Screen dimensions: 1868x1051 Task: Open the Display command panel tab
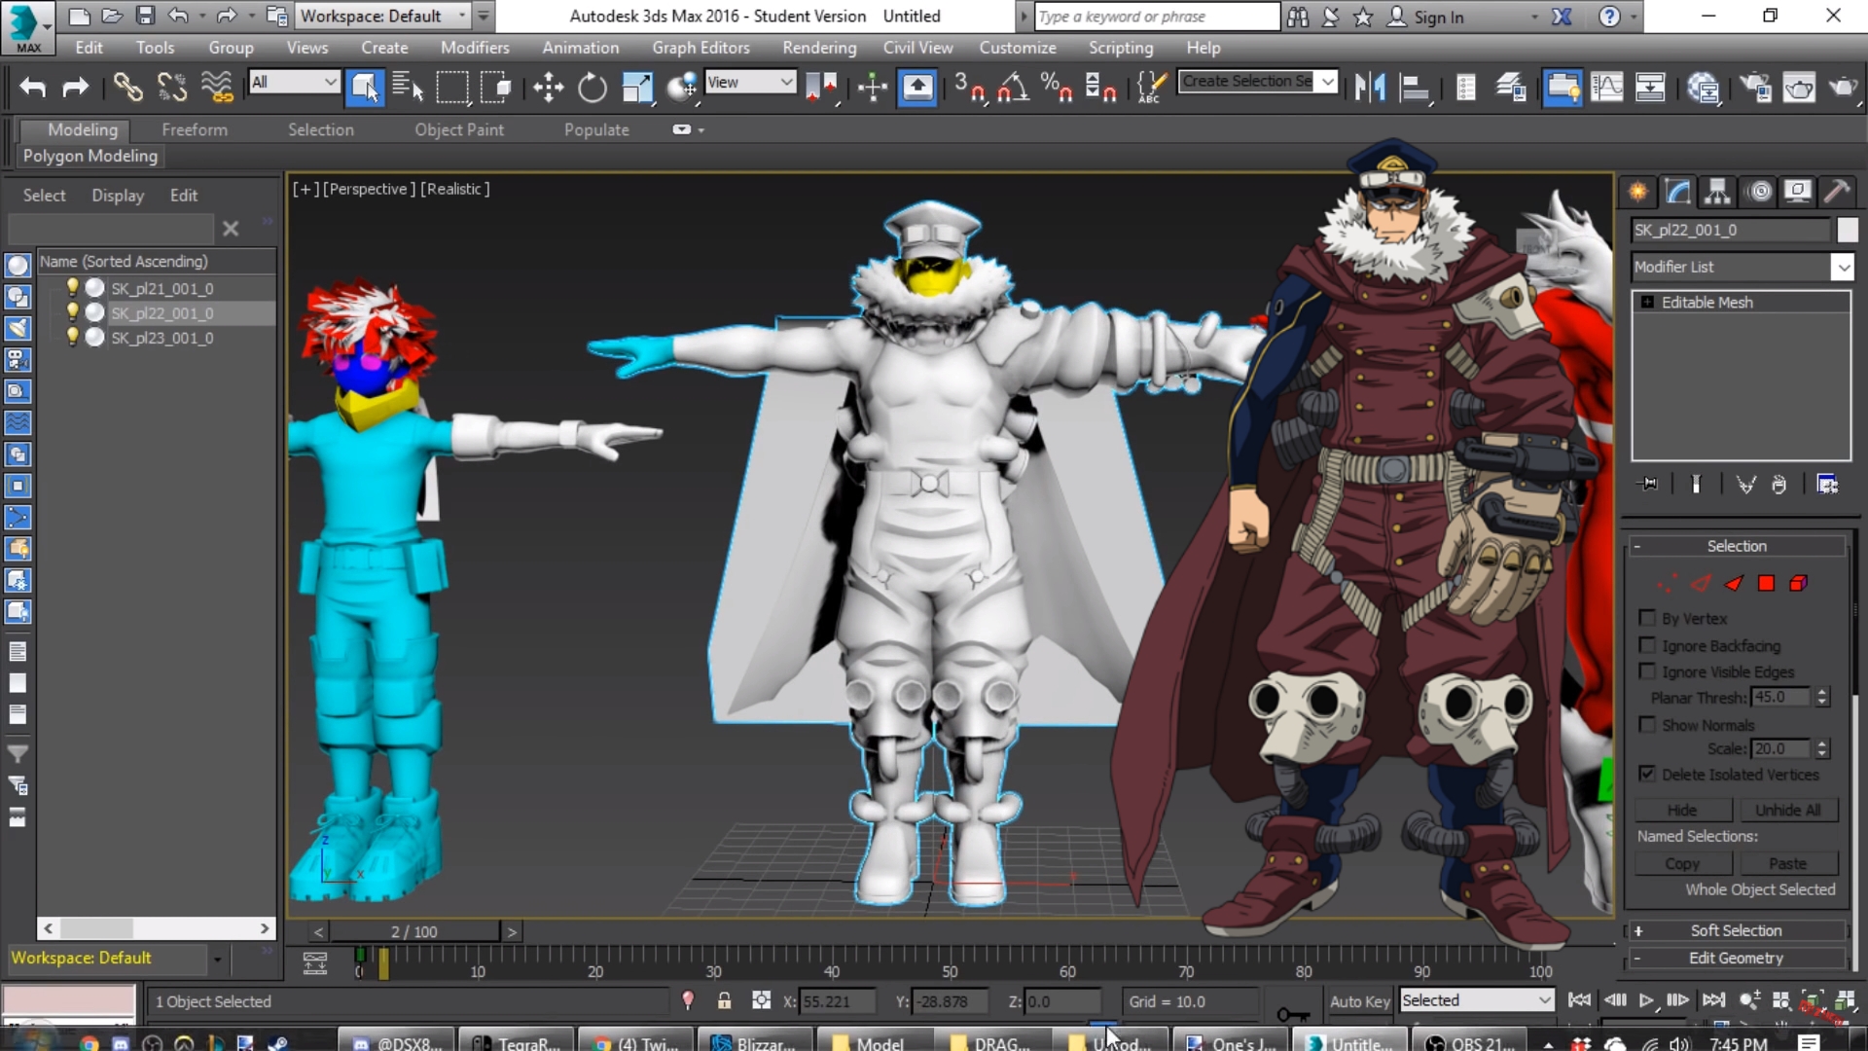(x=1798, y=191)
